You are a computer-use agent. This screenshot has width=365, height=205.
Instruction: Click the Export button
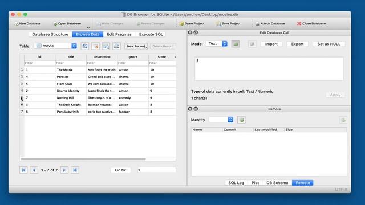(x=297, y=44)
